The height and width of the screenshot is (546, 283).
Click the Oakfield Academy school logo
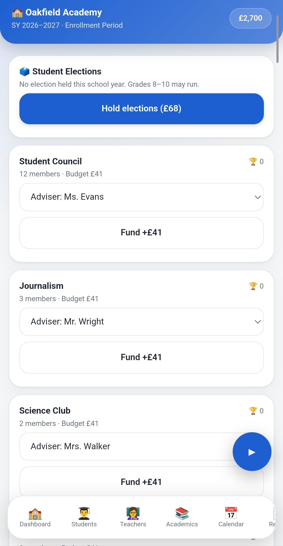click(17, 13)
